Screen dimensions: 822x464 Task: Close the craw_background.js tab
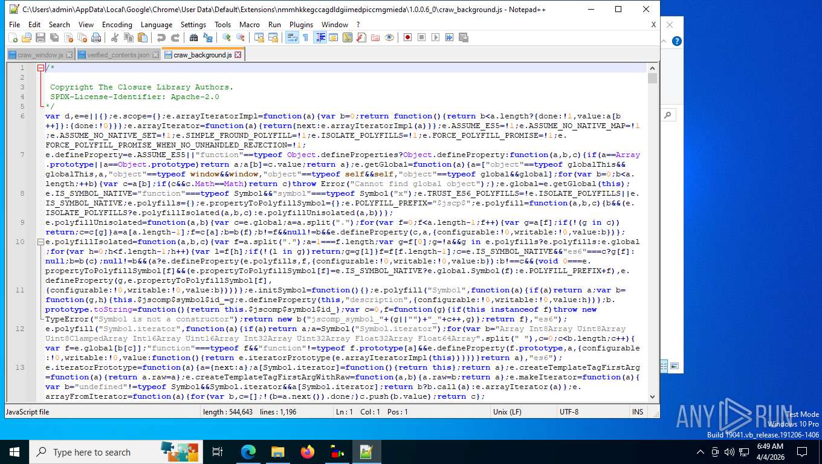(238, 54)
